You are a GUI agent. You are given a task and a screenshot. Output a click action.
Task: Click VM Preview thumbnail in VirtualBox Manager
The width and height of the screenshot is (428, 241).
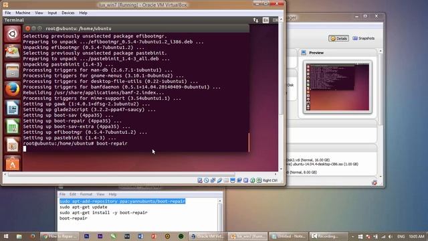pyautogui.click(x=337, y=87)
